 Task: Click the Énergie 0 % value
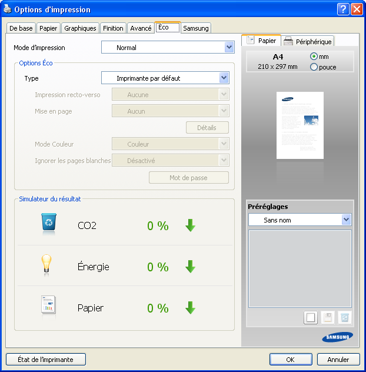pos(158,267)
